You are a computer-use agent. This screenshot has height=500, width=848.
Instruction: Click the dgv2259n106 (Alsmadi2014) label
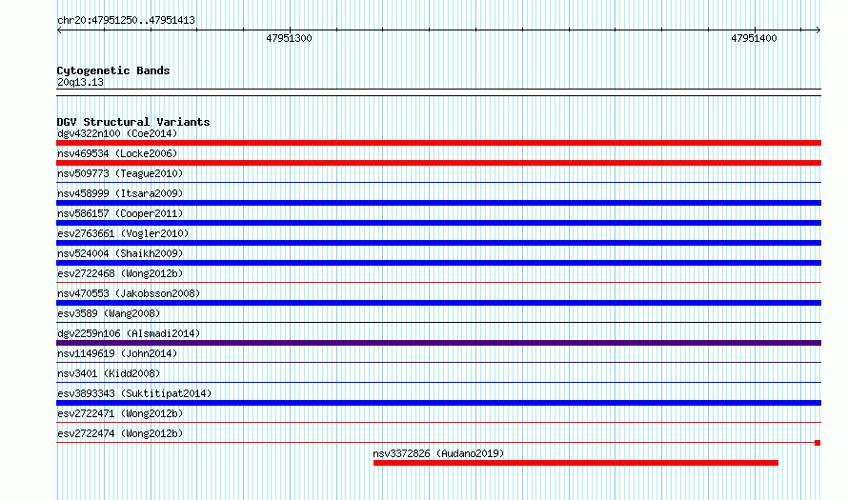click(x=129, y=333)
